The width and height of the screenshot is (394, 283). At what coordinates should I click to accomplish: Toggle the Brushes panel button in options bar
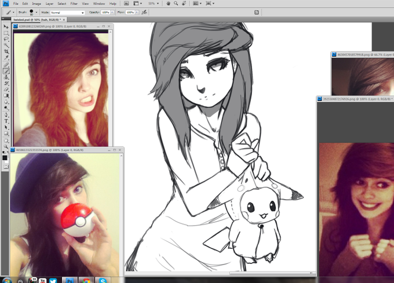[257, 12]
